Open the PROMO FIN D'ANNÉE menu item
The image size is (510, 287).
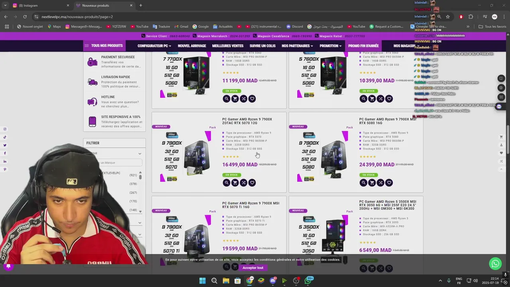coord(363,46)
